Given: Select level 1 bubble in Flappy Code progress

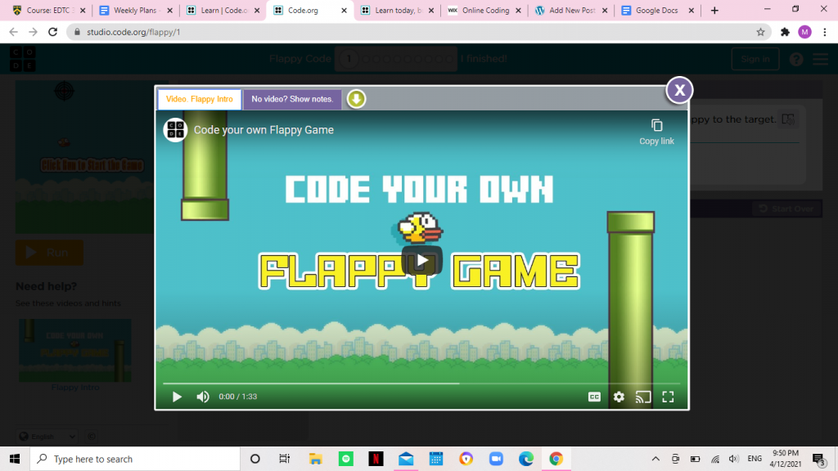Looking at the screenshot, I should [349, 59].
